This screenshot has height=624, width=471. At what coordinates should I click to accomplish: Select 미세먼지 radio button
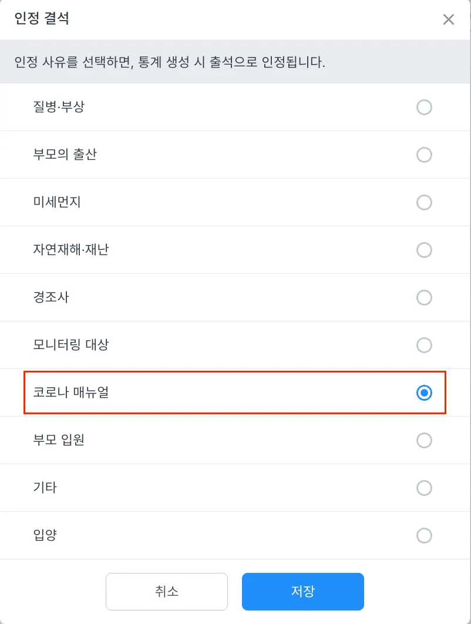424,203
